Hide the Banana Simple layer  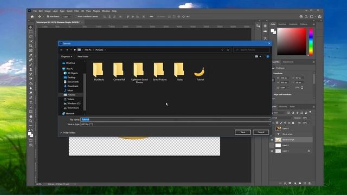[272, 140]
